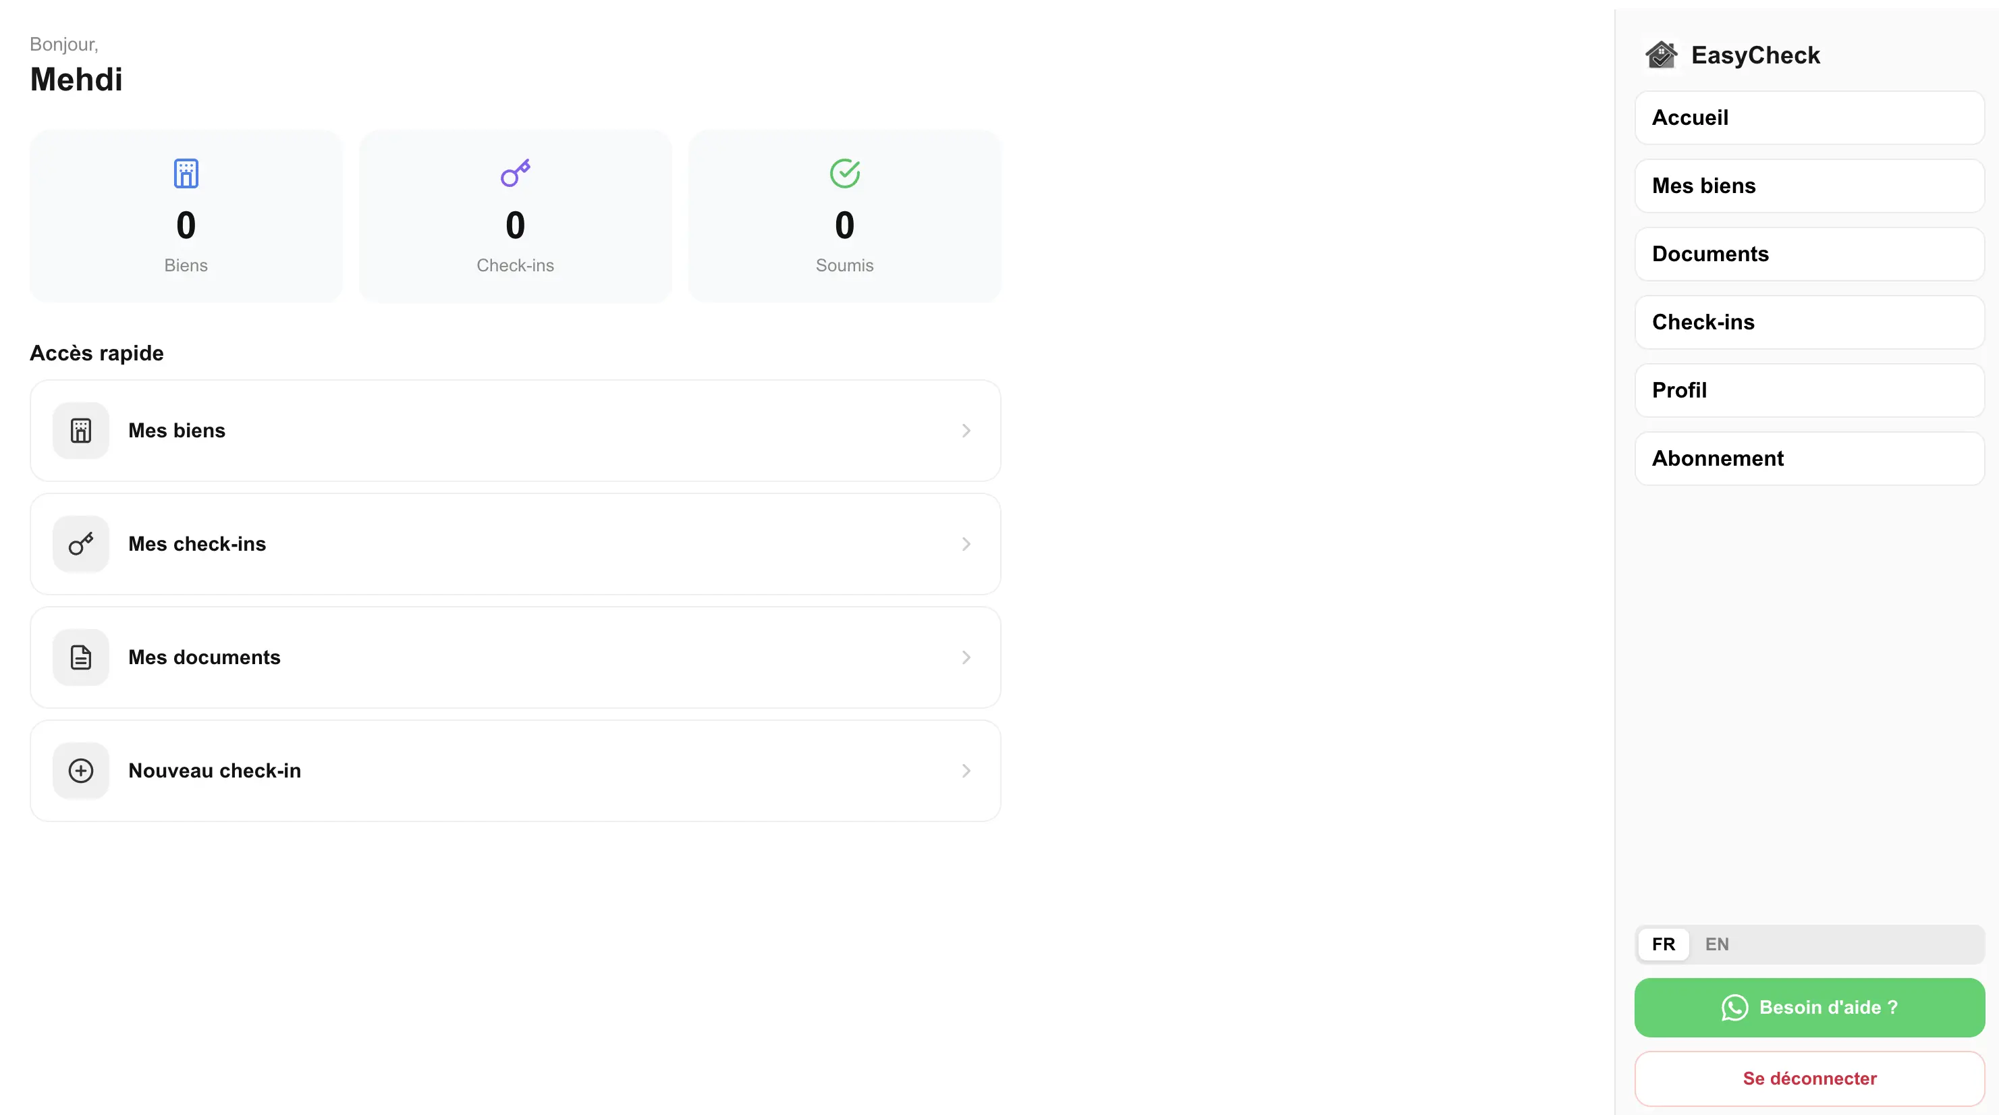Image resolution: width=1999 pixels, height=1115 pixels.
Task: Click the key icon beside Mes check-ins
Action: [x=81, y=544]
